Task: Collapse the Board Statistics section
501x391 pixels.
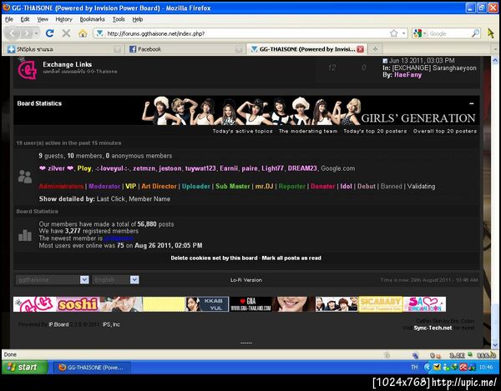Action: pos(472,103)
